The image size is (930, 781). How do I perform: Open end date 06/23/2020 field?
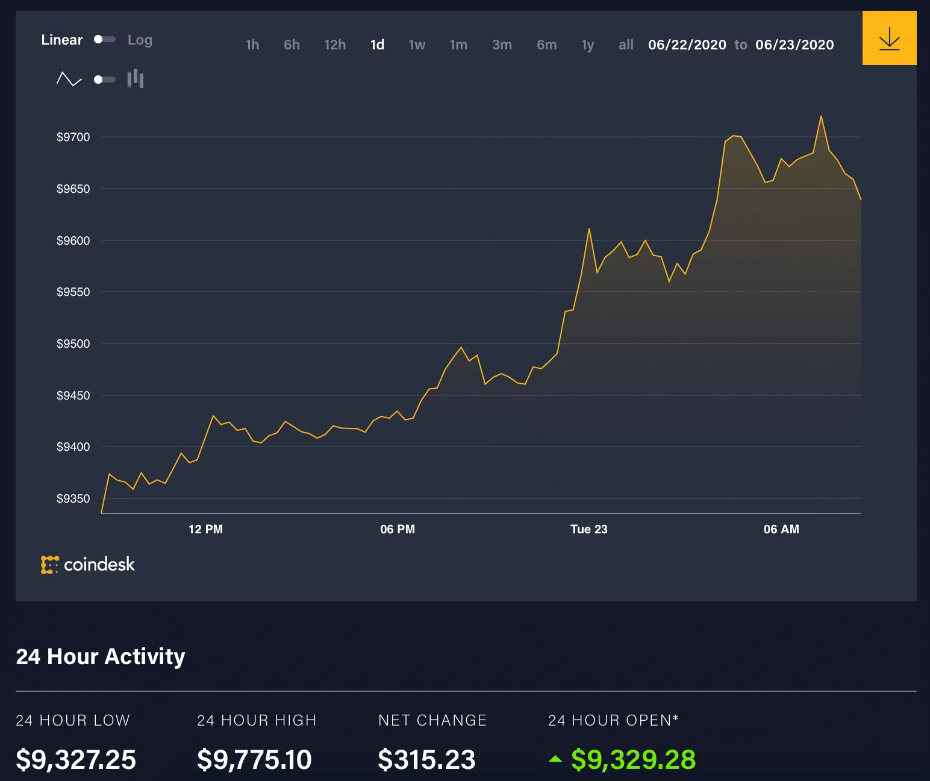794,45
